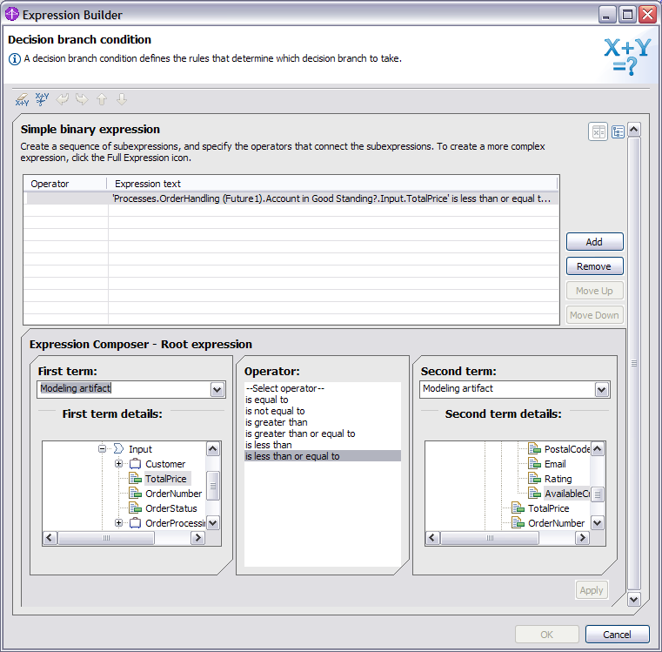The height and width of the screenshot is (652, 662).
Task: Expand the Customer node in first term tree
Action: click(118, 464)
